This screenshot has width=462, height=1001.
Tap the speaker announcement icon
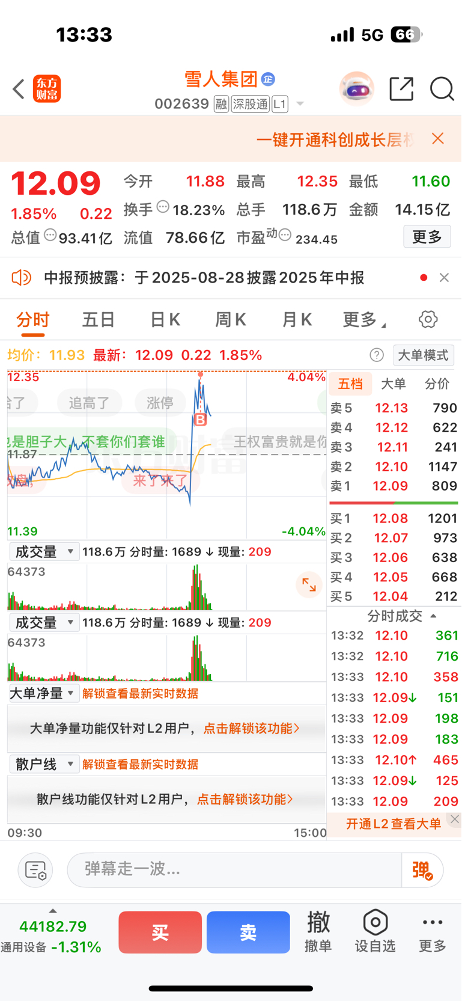click(21, 278)
